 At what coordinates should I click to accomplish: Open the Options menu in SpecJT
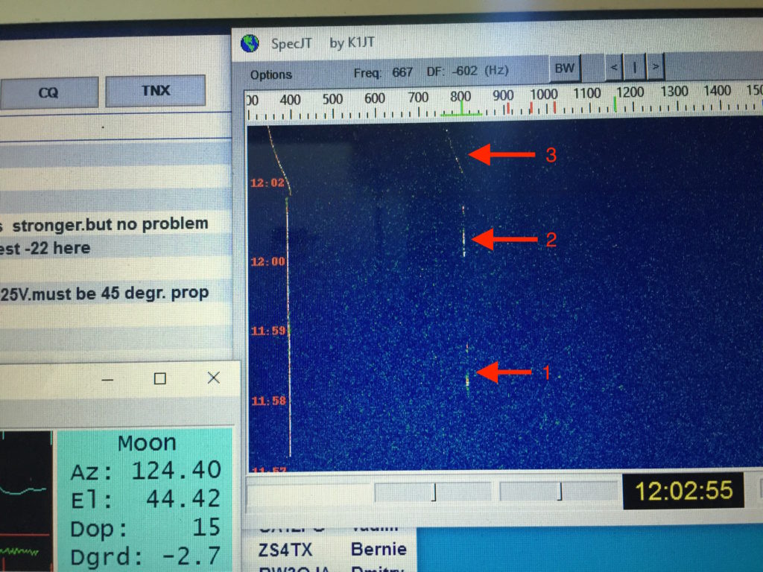(271, 74)
